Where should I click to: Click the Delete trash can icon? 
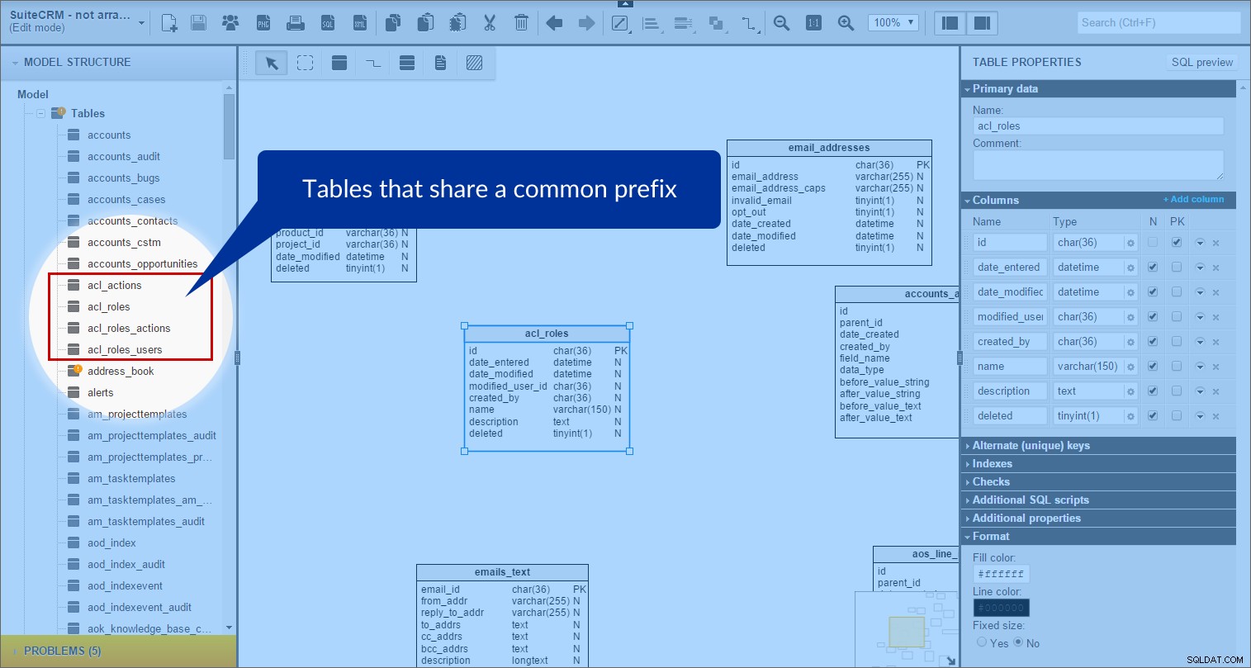(x=521, y=23)
